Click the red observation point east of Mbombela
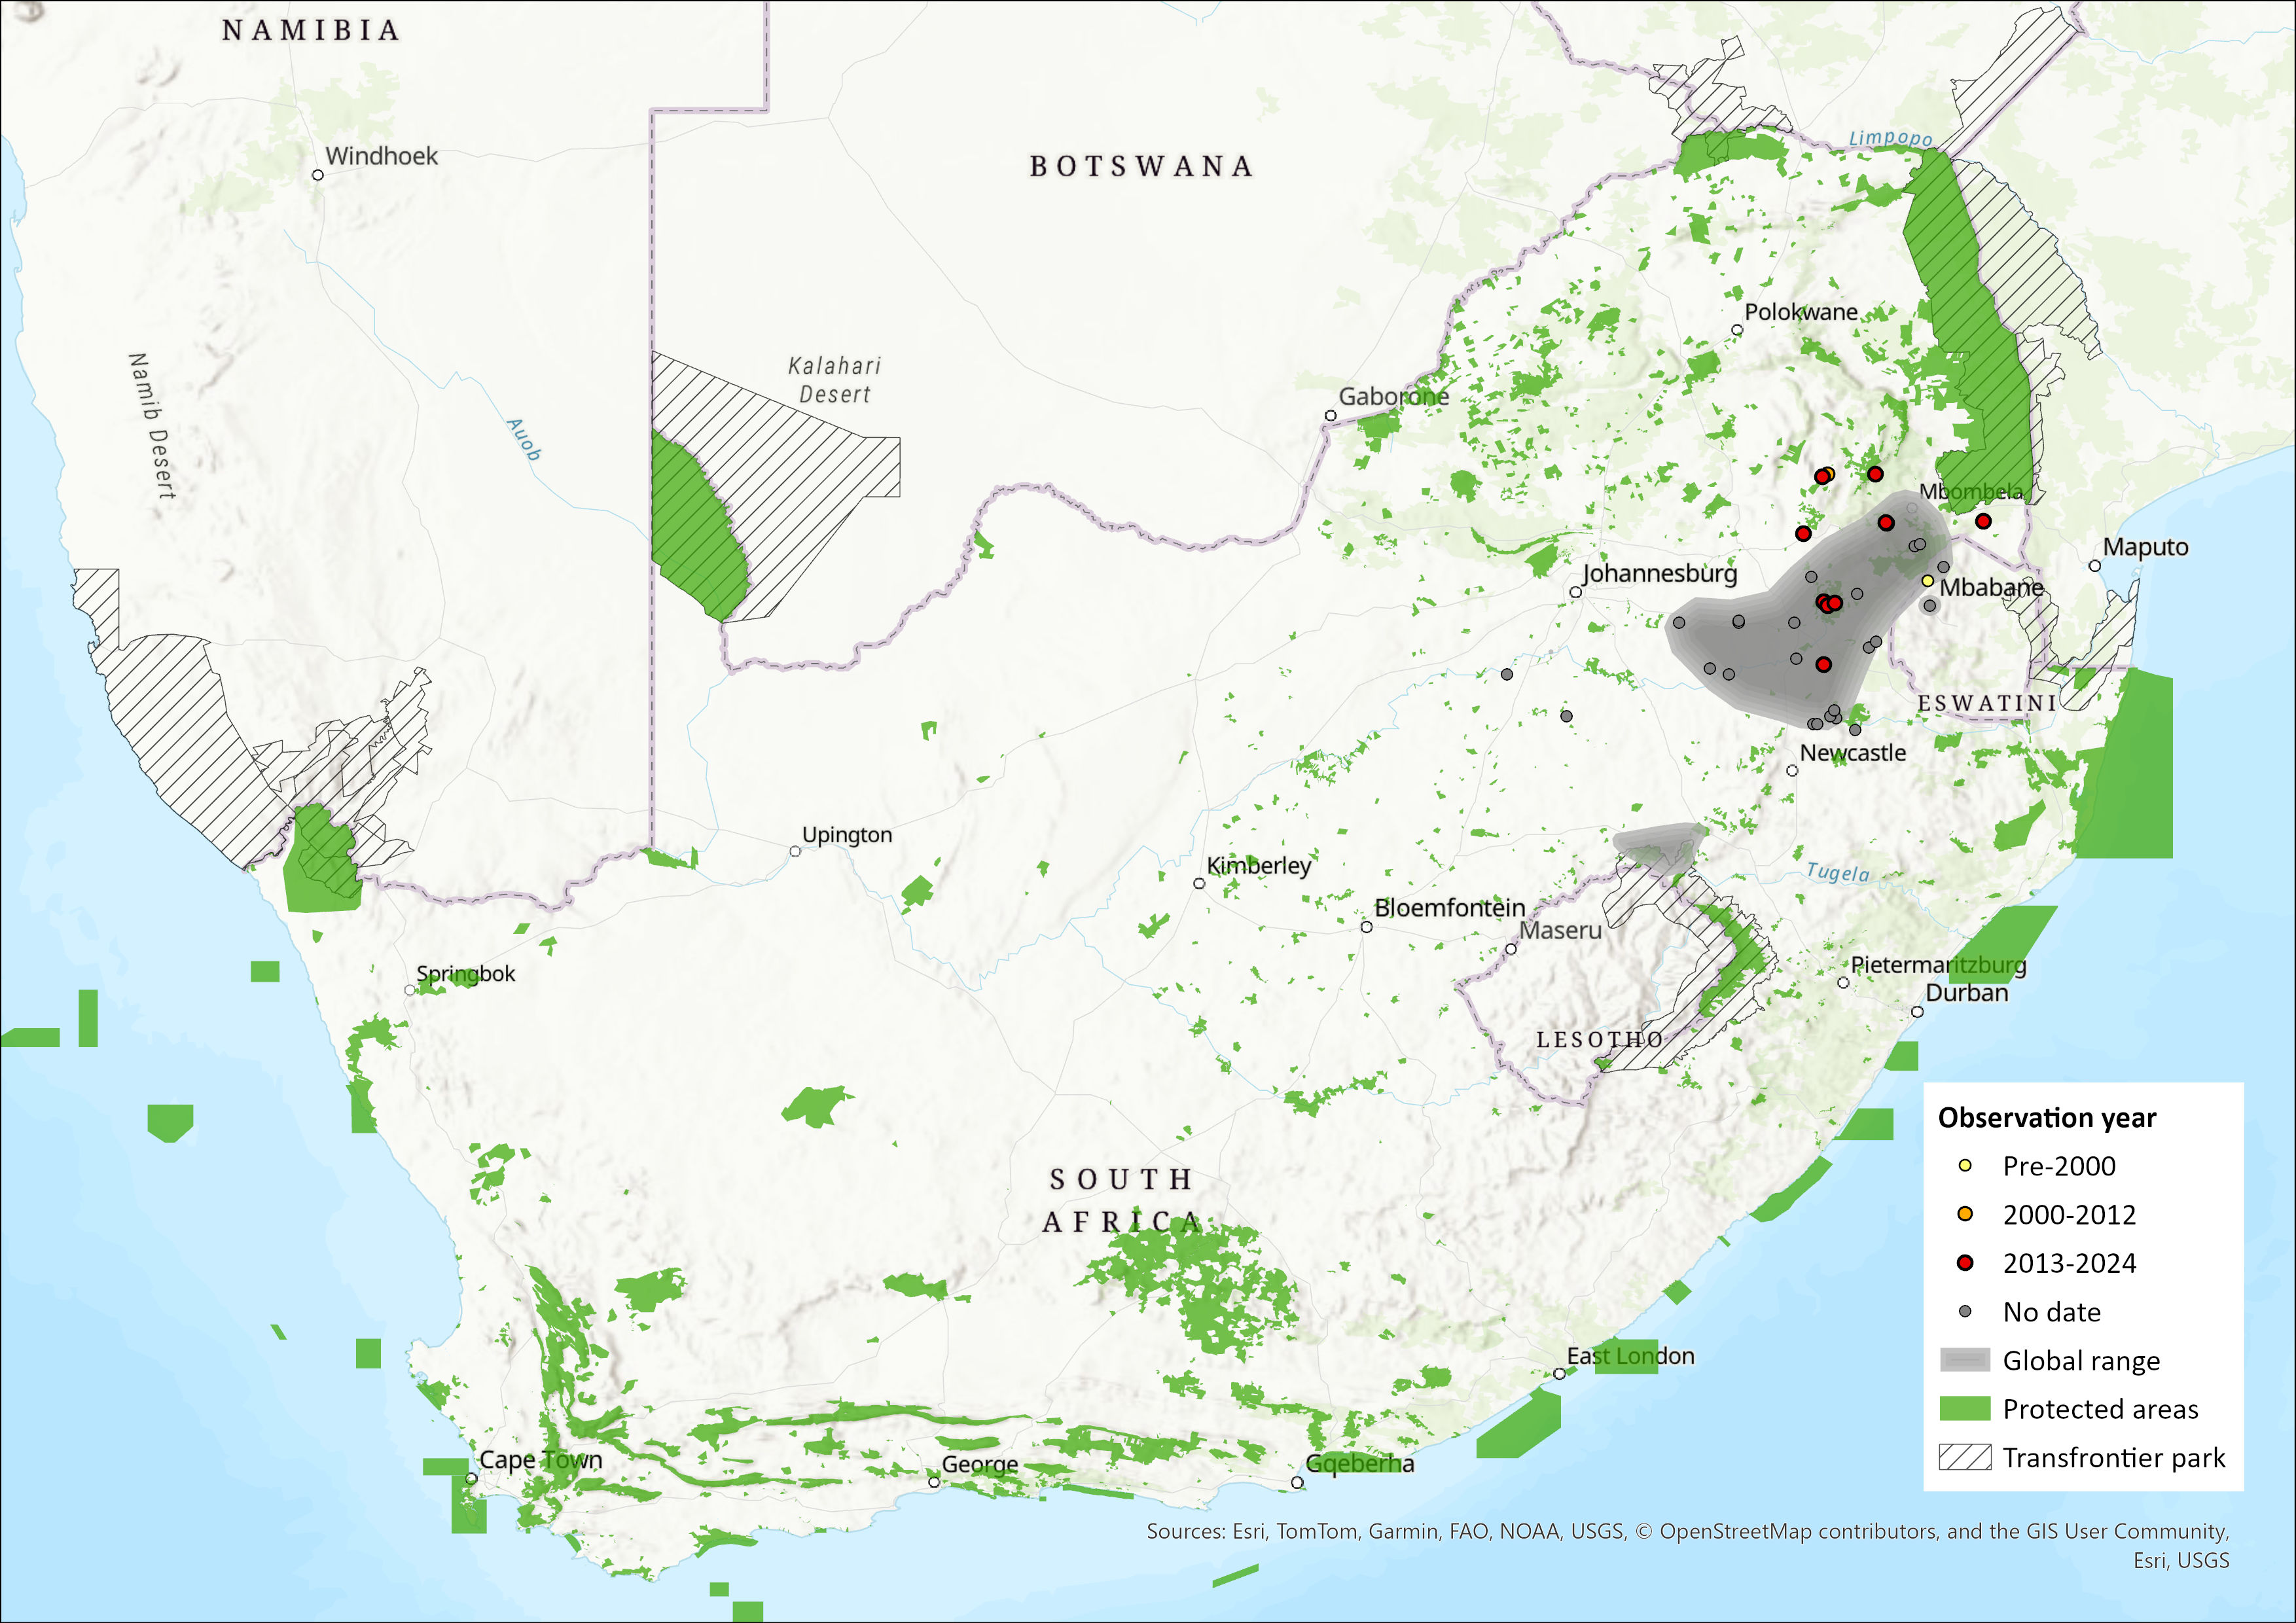 pyautogui.click(x=1983, y=521)
